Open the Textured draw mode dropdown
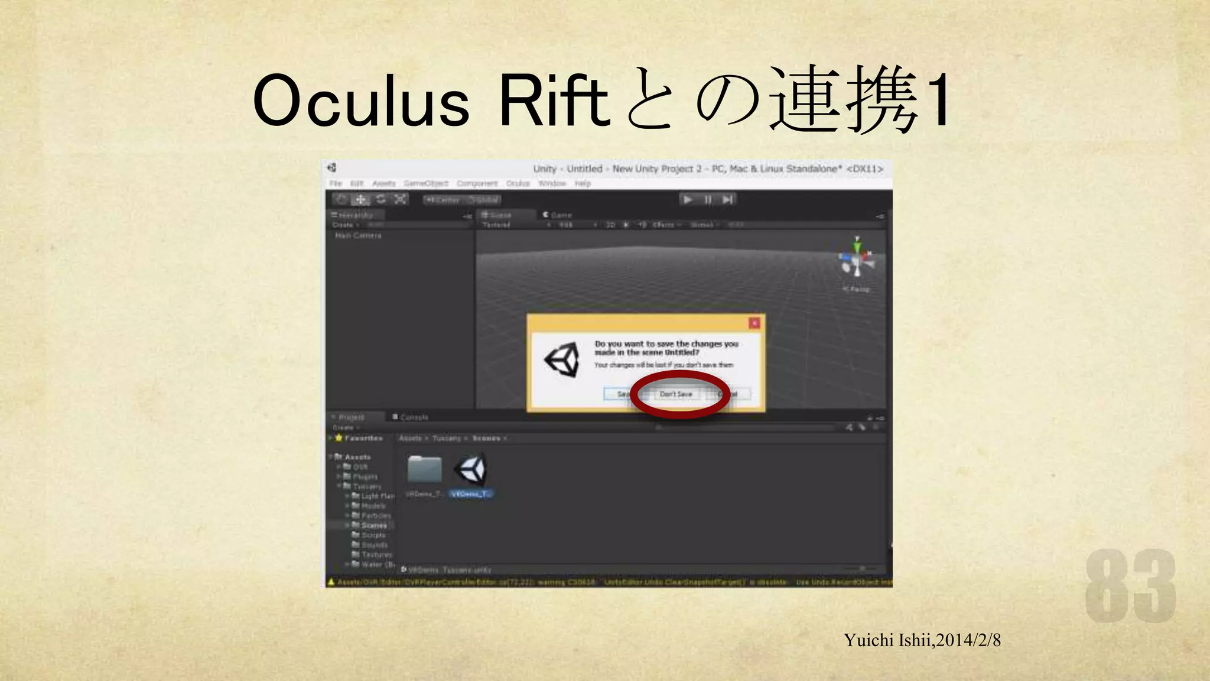 pyautogui.click(x=516, y=225)
